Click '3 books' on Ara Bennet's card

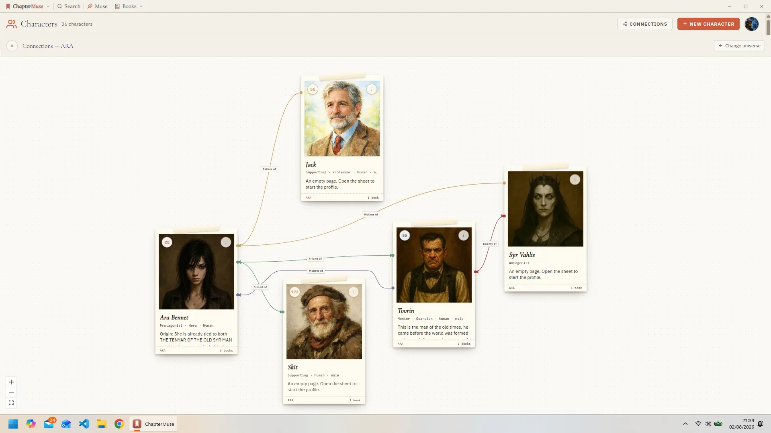(227, 351)
